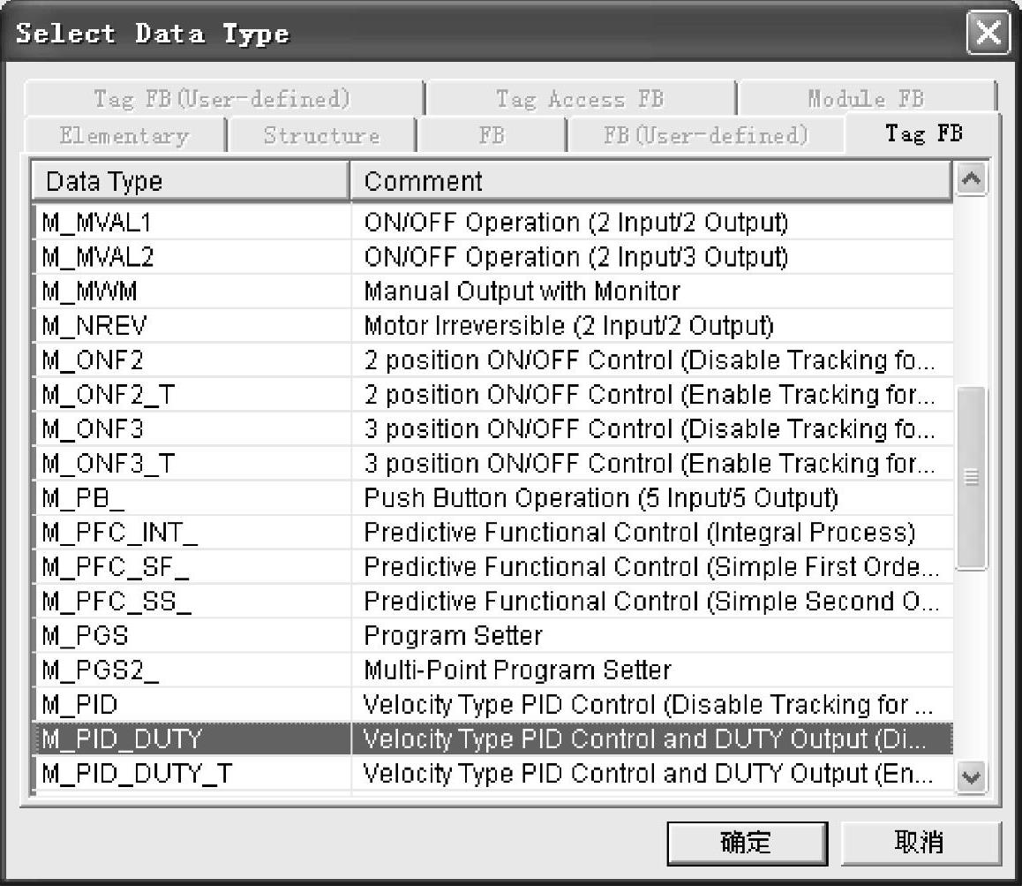Select the Tag Access FB tab

click(580, 99)
